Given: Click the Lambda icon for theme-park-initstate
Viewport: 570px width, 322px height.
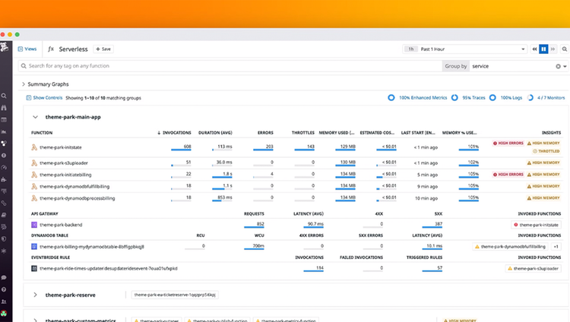Looking at the screenshot, I should click(x=34, y=147).
